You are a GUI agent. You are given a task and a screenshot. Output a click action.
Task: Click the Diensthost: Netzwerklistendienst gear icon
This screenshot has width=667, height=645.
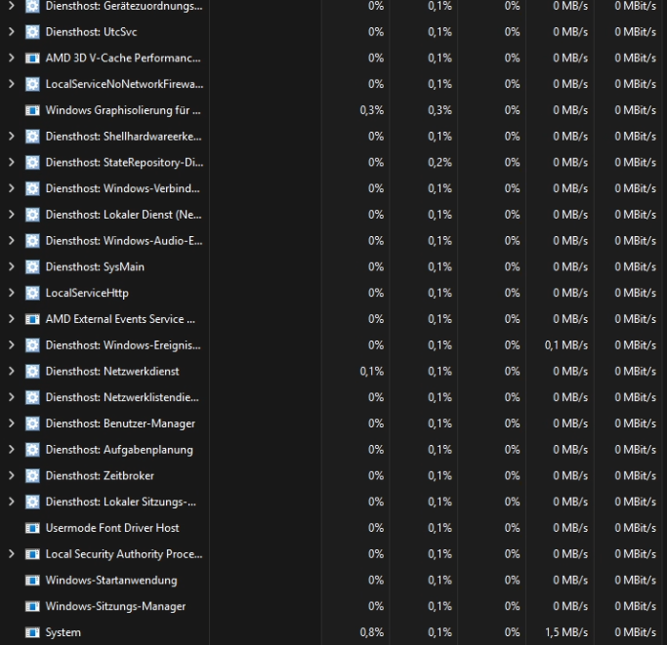point(32,397)
